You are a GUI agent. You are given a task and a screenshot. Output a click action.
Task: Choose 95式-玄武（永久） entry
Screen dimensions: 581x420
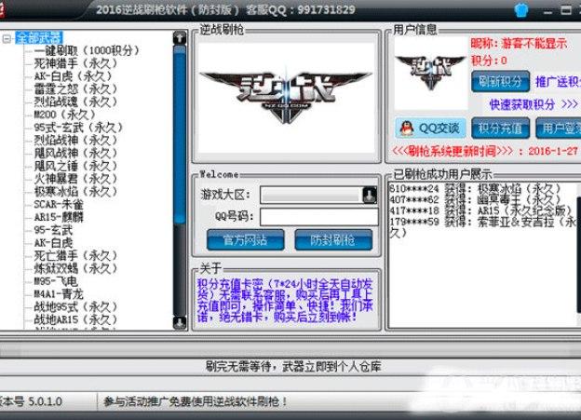[x=78, y=128]
